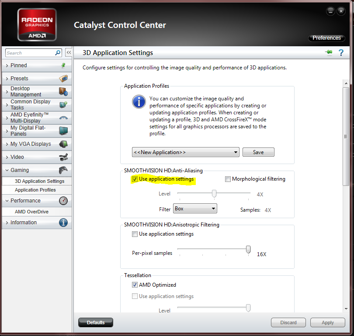
Task: Open help with the question mark icon
Action: (341, 53)
